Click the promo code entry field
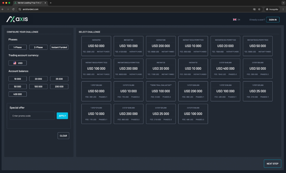The height and width of the screenshot is (173, 286). pos(32,116)
